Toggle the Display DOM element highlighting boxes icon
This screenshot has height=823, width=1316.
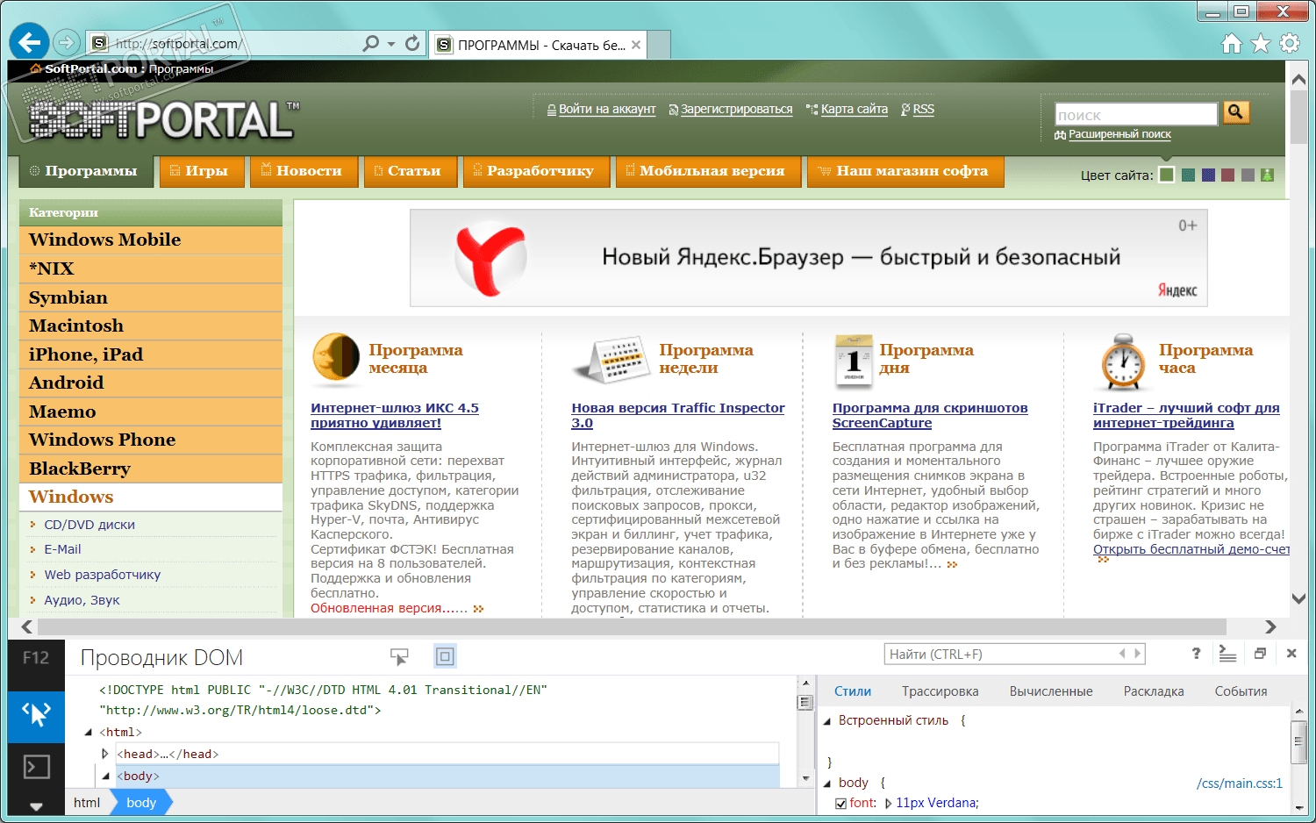[445, 656]
